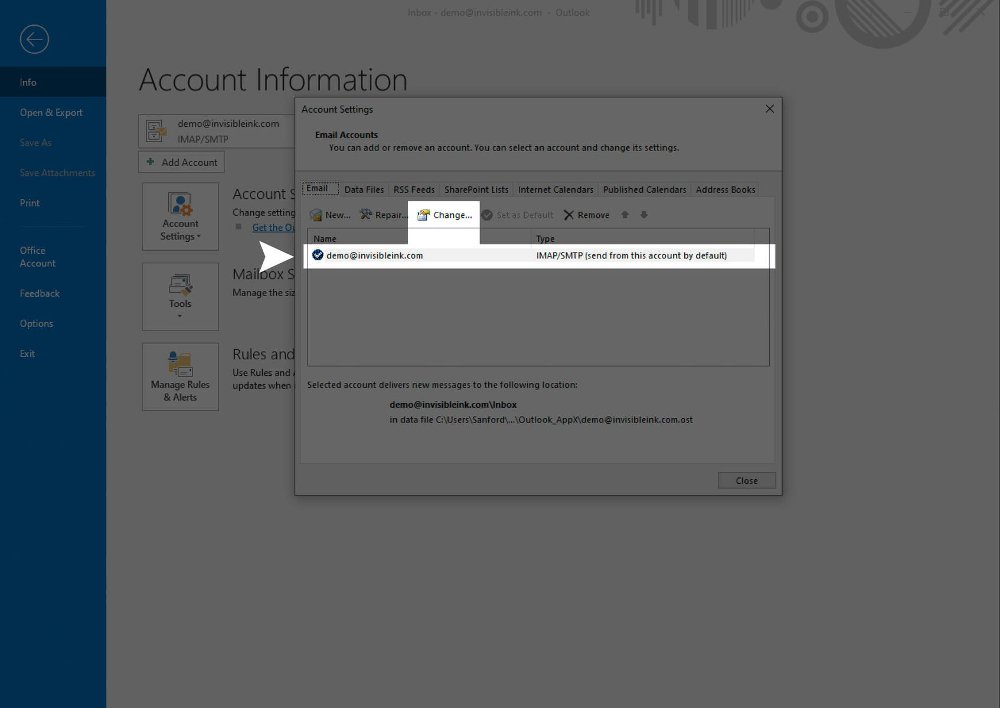Switch to the SharePoint Lists tab
This screenshot has height=708, width=1000.
476,189
